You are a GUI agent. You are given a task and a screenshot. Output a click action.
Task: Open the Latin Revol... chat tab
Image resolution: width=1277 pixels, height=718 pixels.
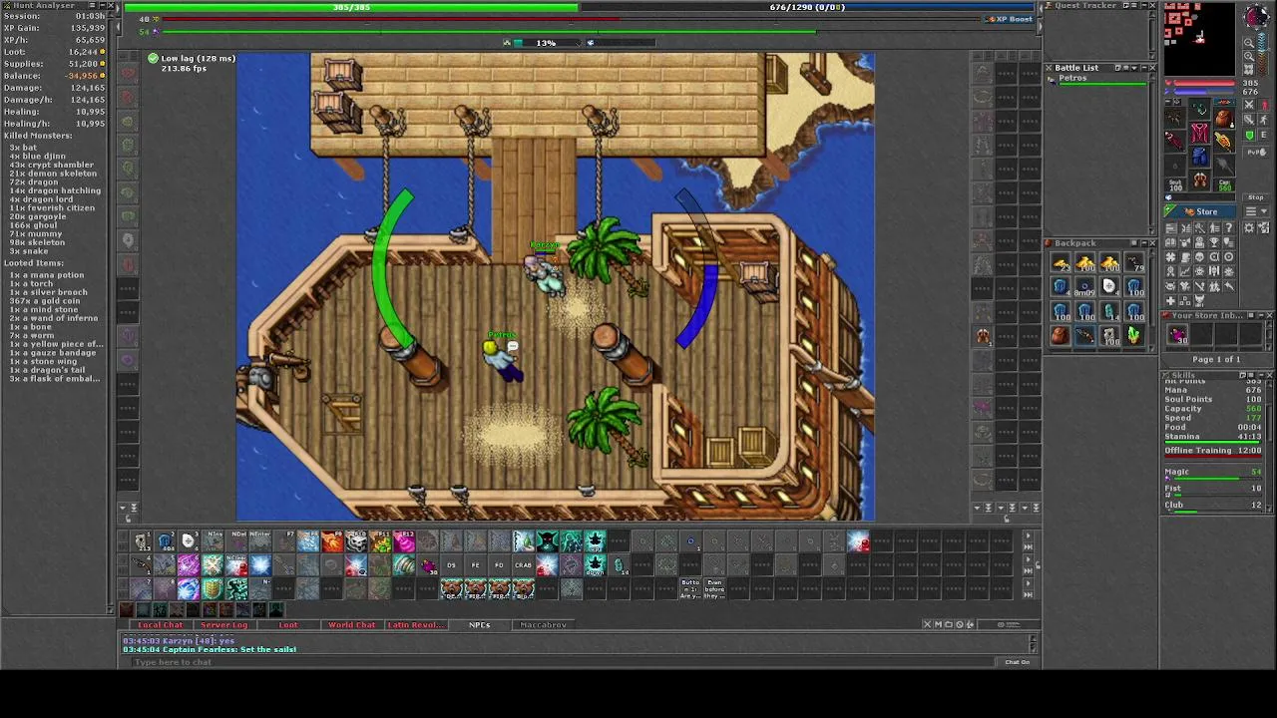415,625
